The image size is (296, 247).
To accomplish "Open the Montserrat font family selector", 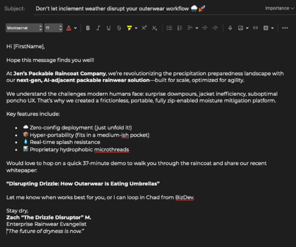I will point(24,28).
